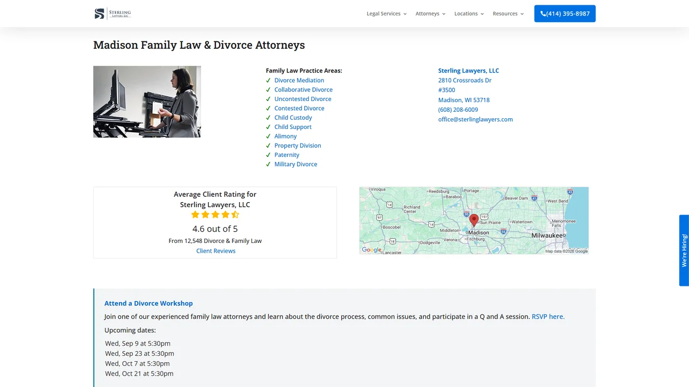Click the Wed, Oct 21 at 5:30pm date

point(139,374)
